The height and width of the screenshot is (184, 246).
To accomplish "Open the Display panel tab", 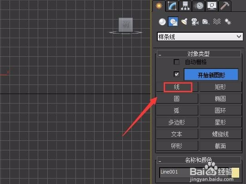I will pyautogui.click(x=212, y=6).
